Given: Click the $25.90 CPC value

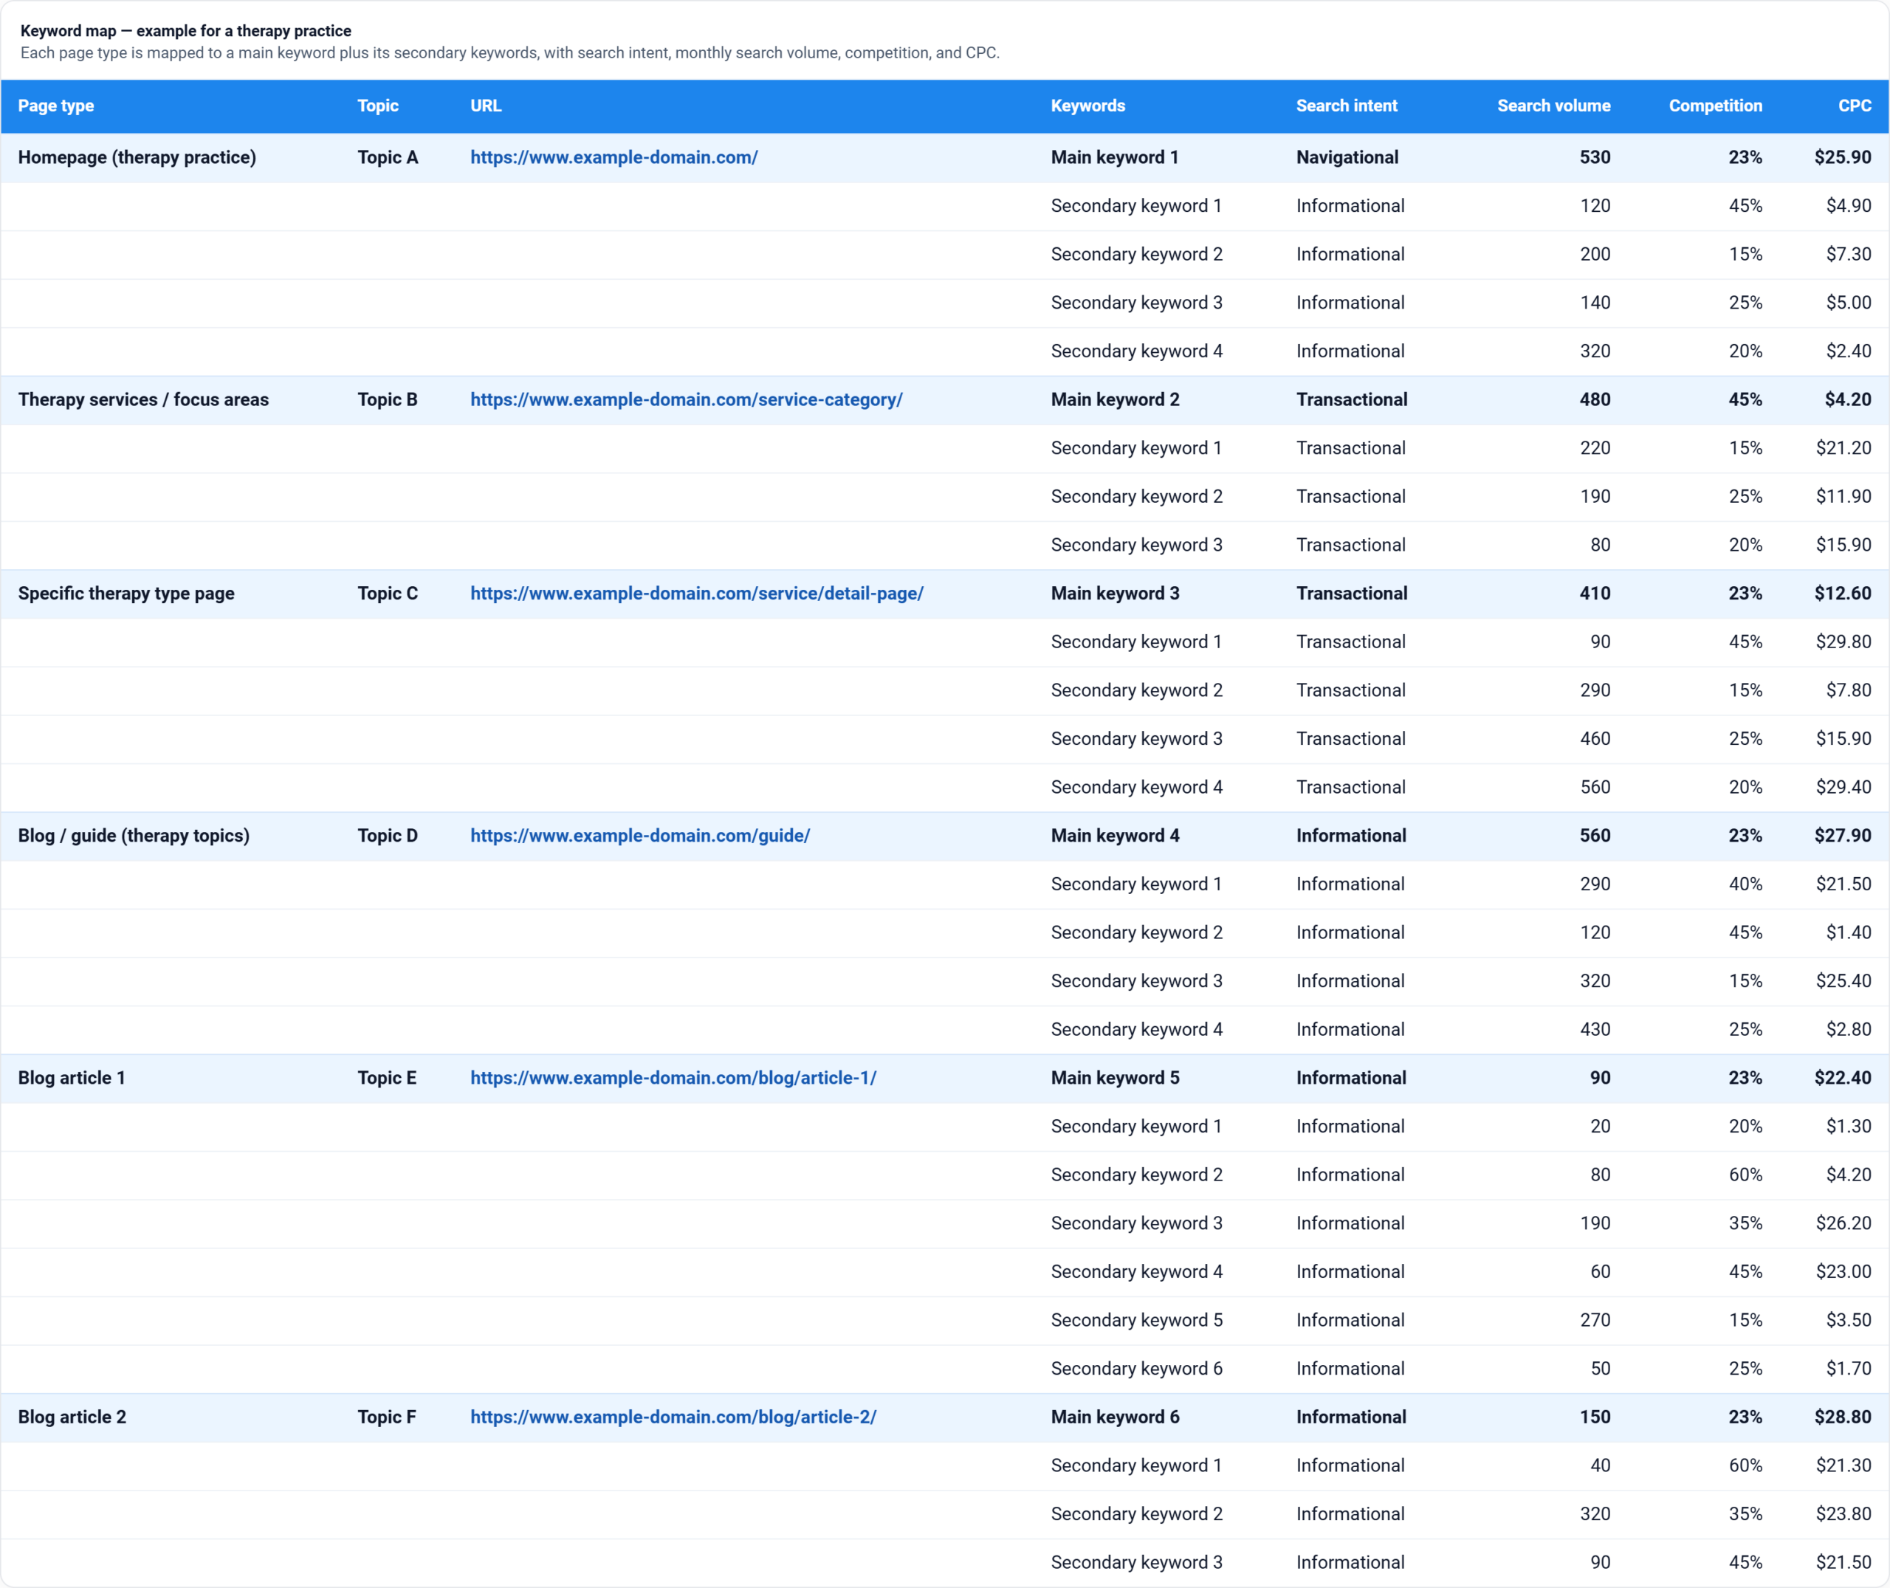Looking at the screenshot, I should (1842, 157).
